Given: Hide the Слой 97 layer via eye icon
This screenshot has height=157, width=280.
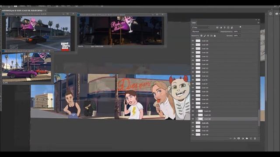Looking at the screenshot, I should point(193,84).
